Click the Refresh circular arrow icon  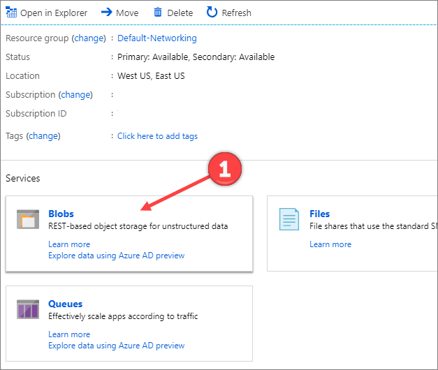click(212, 12)
